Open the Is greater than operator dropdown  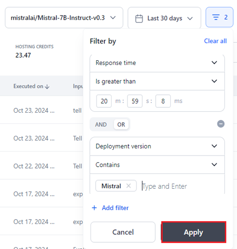coord(157,81)
